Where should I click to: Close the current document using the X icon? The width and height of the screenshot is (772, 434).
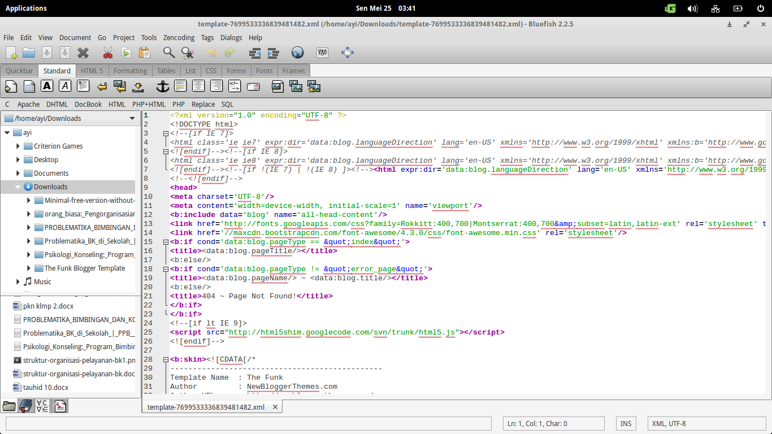coord(83,53)
